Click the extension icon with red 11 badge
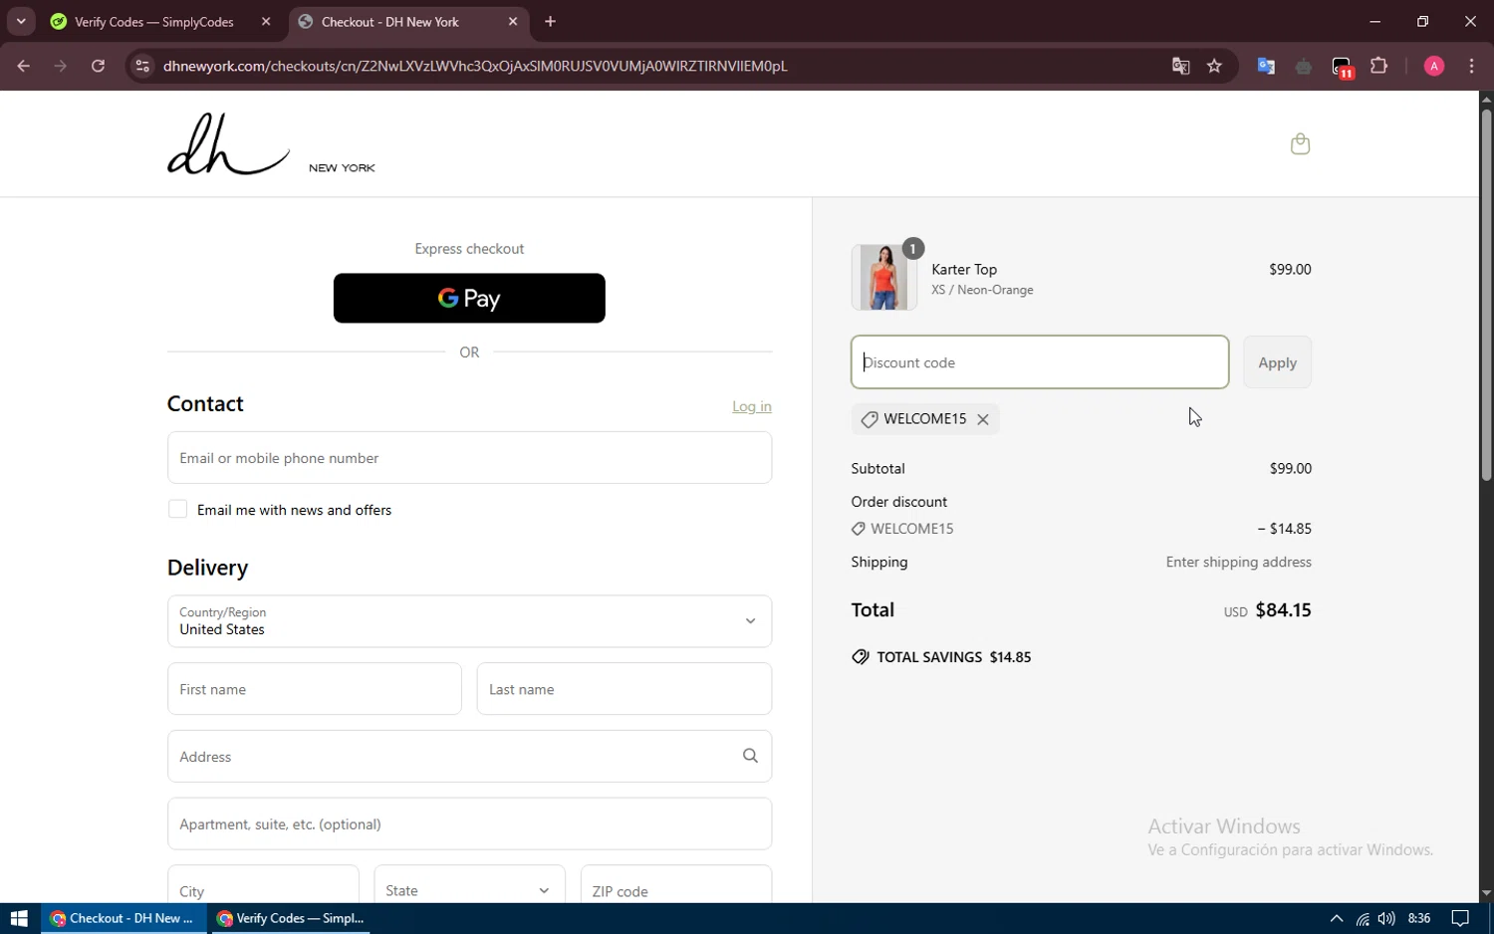Viewport: 1494px width, 934px height. point(1342,68)
